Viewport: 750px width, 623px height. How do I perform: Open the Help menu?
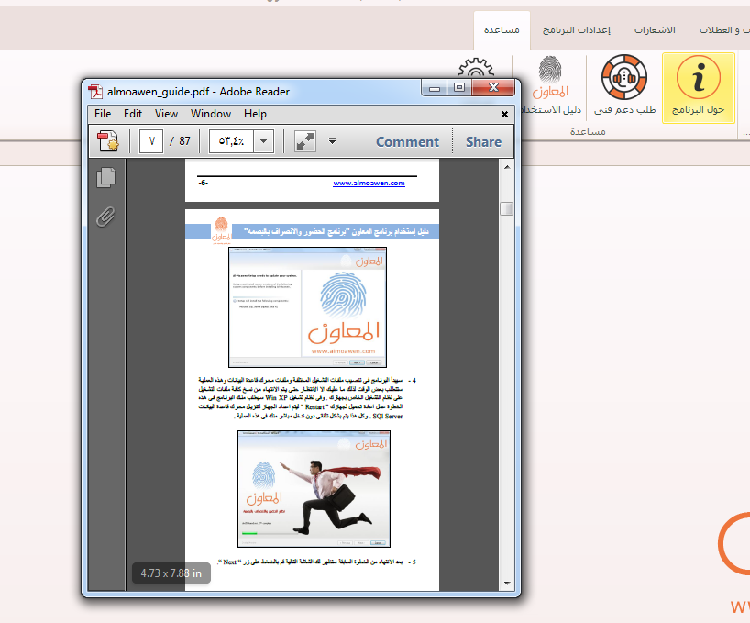coord(255,114)
